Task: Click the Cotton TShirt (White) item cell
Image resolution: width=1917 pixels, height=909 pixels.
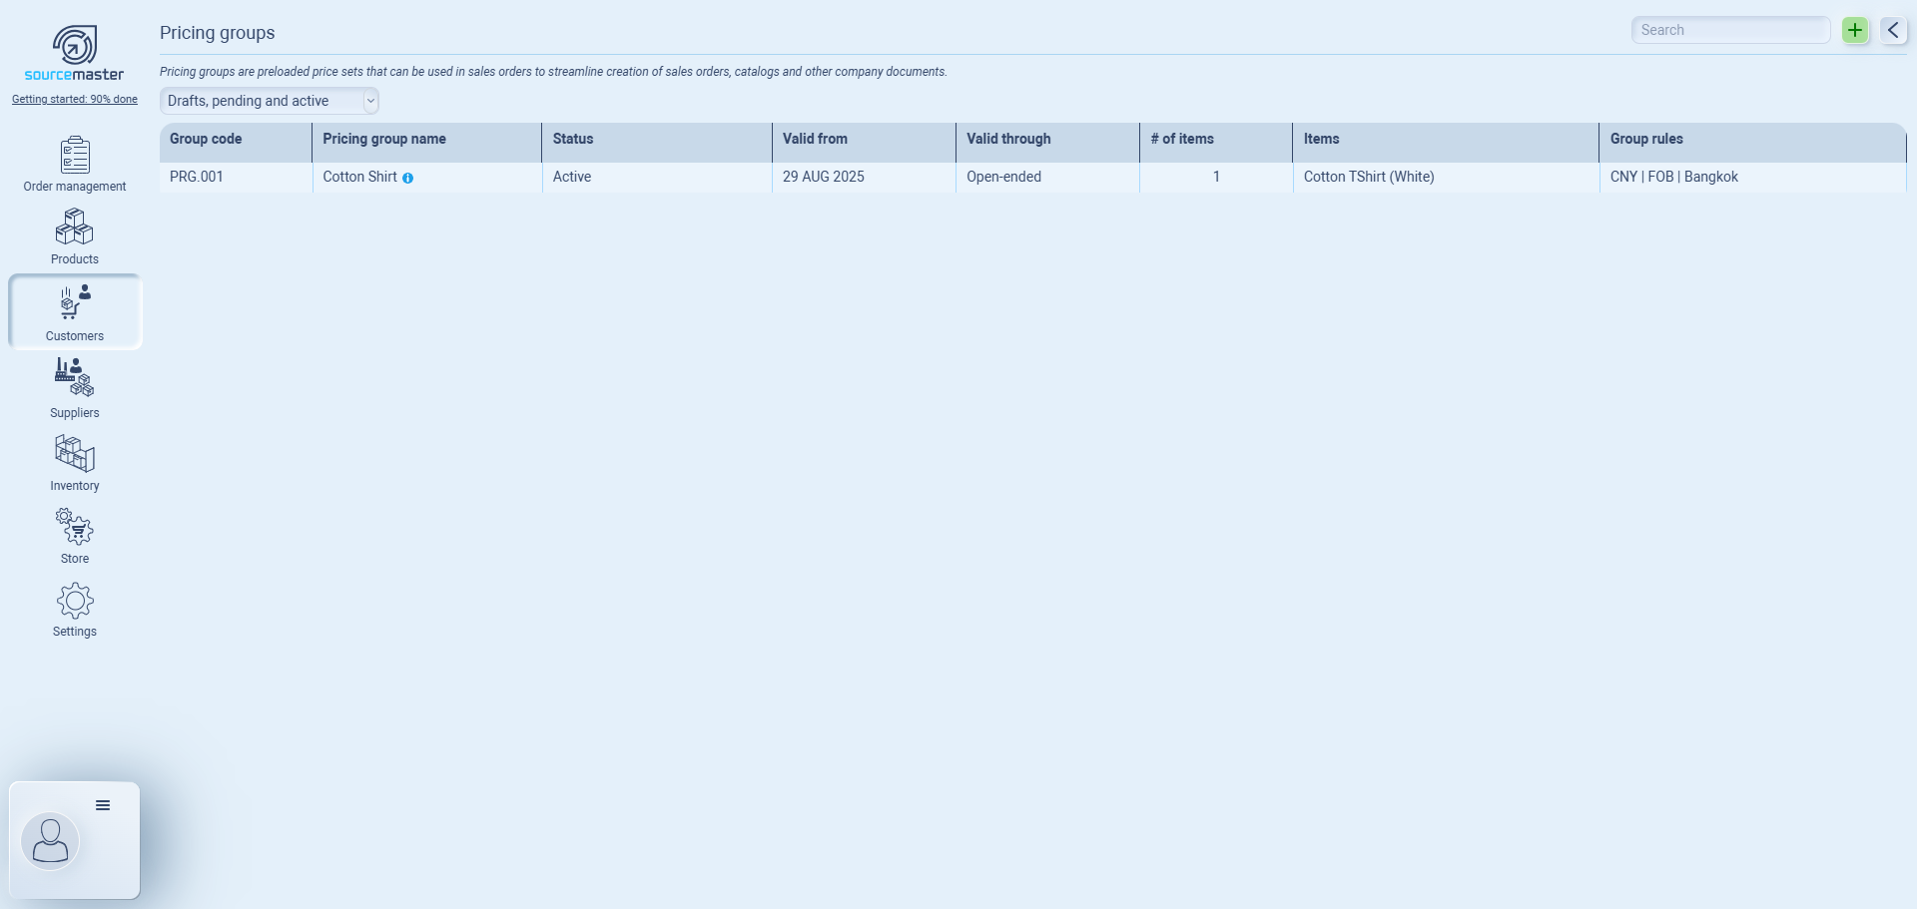Action: [1446, 177]
